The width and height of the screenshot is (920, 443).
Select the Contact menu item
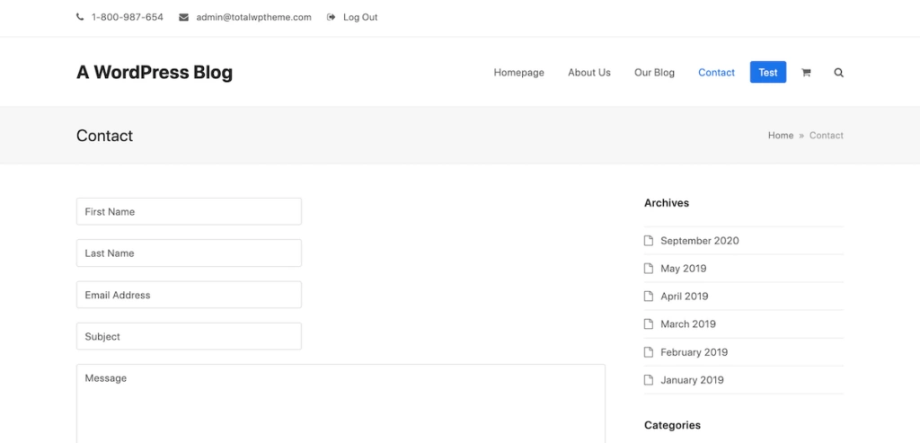click(x=716, y=73)
